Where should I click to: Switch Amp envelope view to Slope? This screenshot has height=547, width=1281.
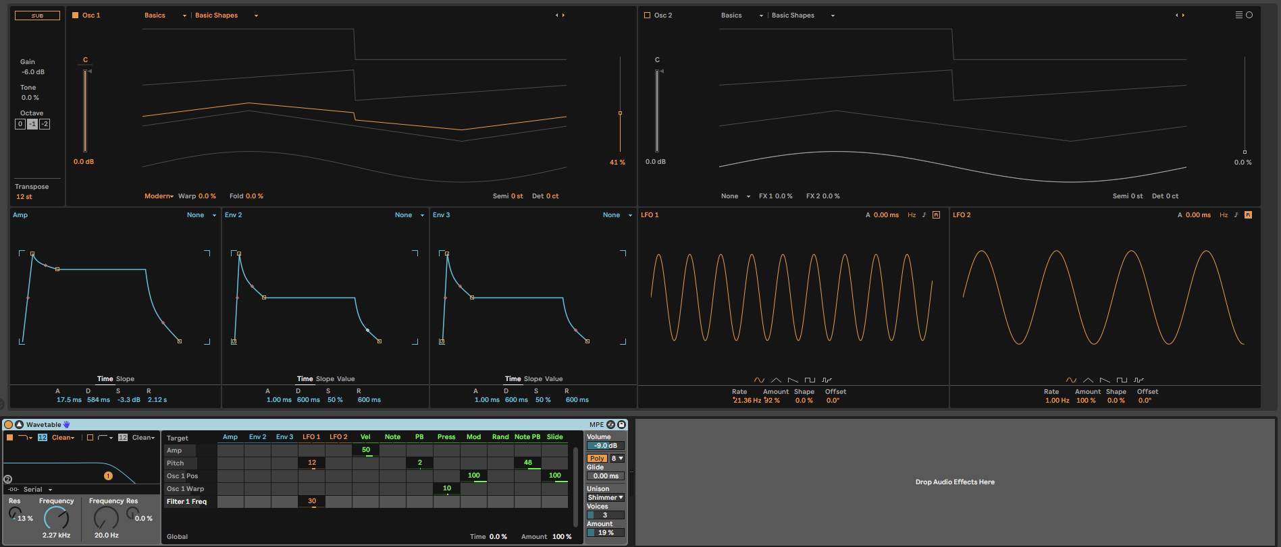pyautogui.click(x=126, y=379)
